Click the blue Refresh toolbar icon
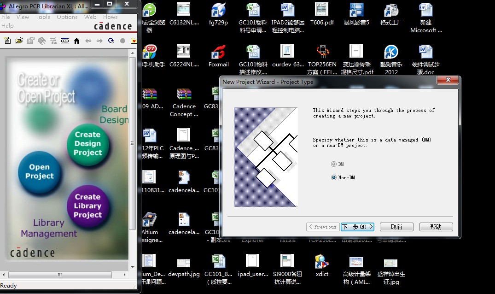The width and height of the screenshot is (495, 294). pyautogui.click(x=111, y=41)
